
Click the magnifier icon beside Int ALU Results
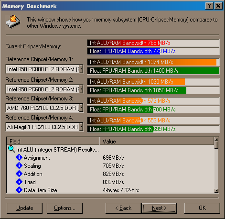pos(11,149)
